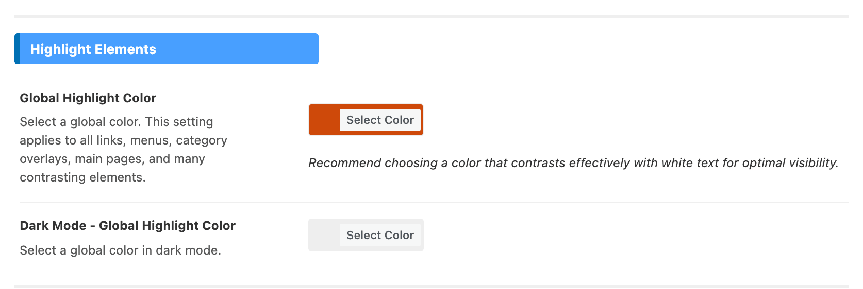Click 'Select a global color in dark mode' text
863x289 pixels.
click(121, 250)
